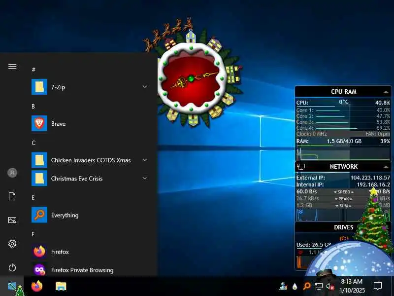Click the '#' letter group header

coord(33,70)
